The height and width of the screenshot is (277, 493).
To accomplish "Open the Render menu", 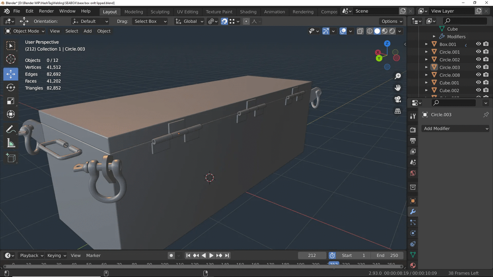I will click(x=46, y=11).
